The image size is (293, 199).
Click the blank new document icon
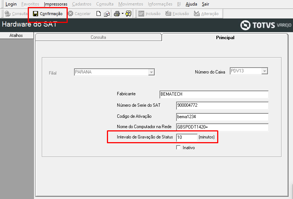(x=98, y=14)
